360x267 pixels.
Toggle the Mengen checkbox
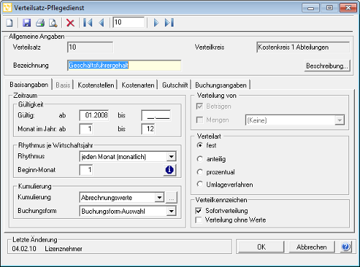(199, 119)
